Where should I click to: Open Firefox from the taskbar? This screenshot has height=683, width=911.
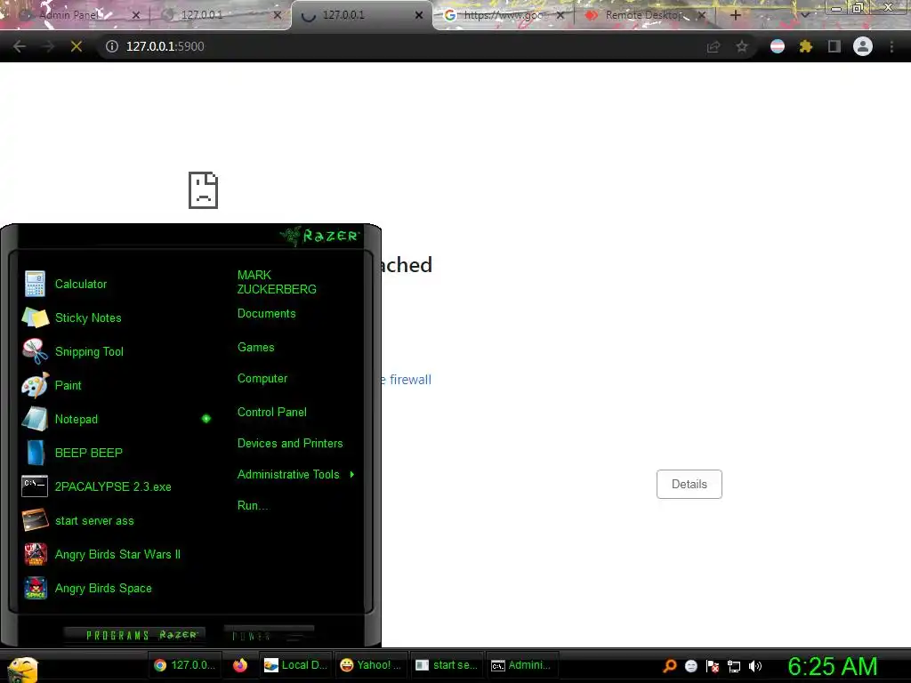[240, 665]
